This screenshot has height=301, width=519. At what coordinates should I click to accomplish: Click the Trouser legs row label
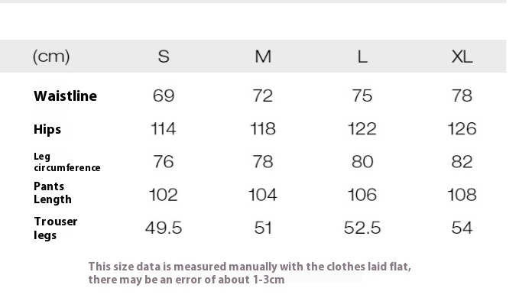click(56, 228)
